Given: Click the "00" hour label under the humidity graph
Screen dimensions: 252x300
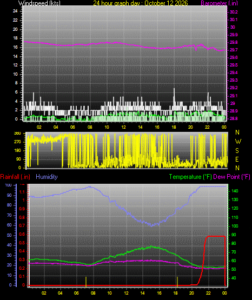Looking at the screenshot, I should click(224, 293).
